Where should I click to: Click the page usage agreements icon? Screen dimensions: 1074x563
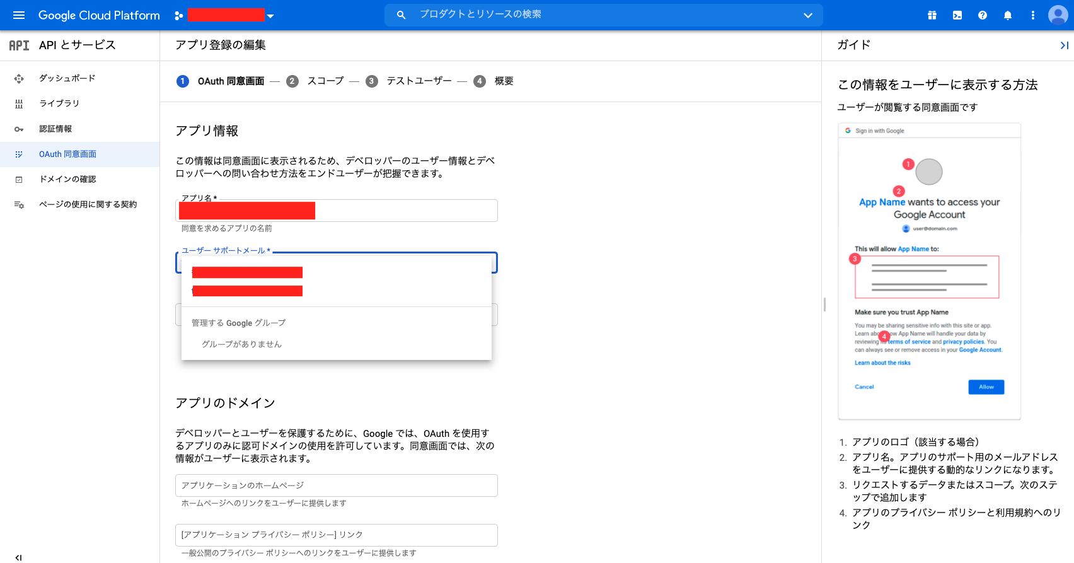point(19,205)
